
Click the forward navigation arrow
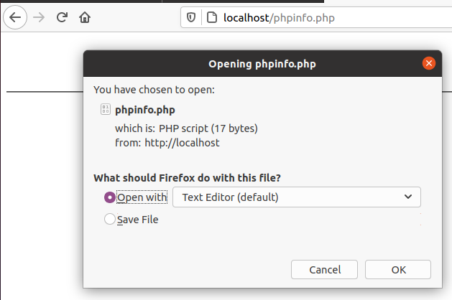coord(39,17)
